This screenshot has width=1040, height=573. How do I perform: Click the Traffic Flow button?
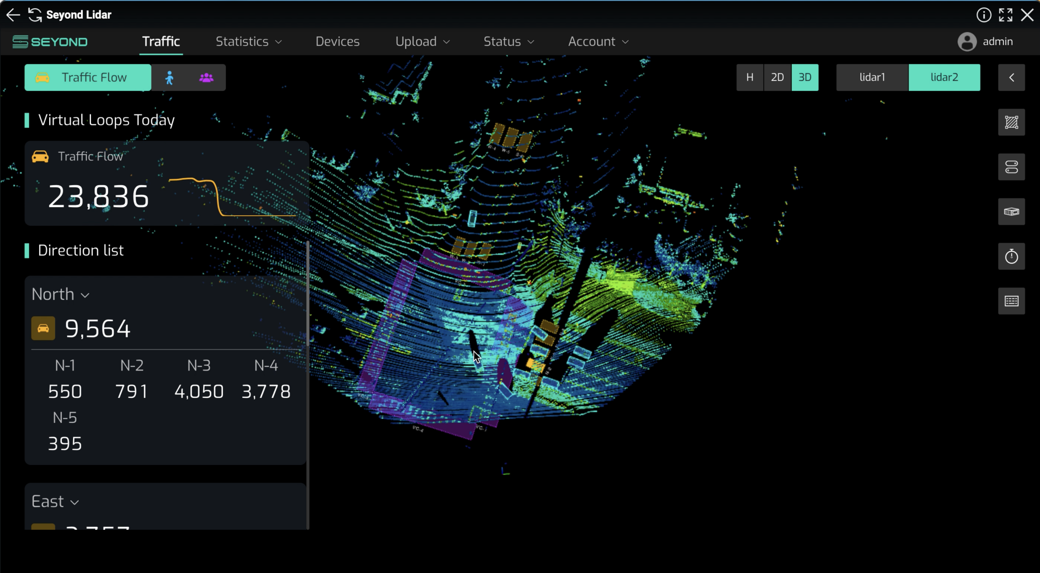(x=88, y=78)
